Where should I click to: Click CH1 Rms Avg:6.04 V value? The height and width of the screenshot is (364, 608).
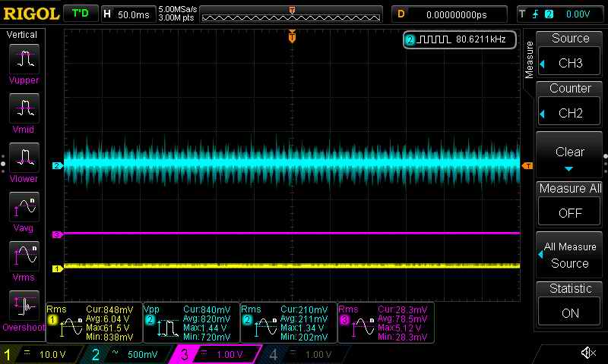point(108,319)
